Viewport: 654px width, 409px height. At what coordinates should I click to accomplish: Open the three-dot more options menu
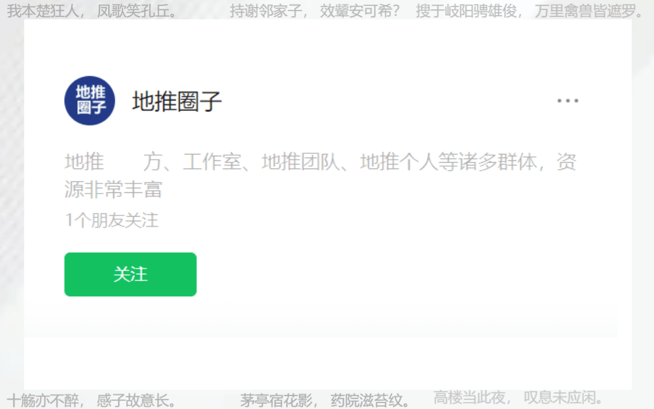(x=567, y=101)
